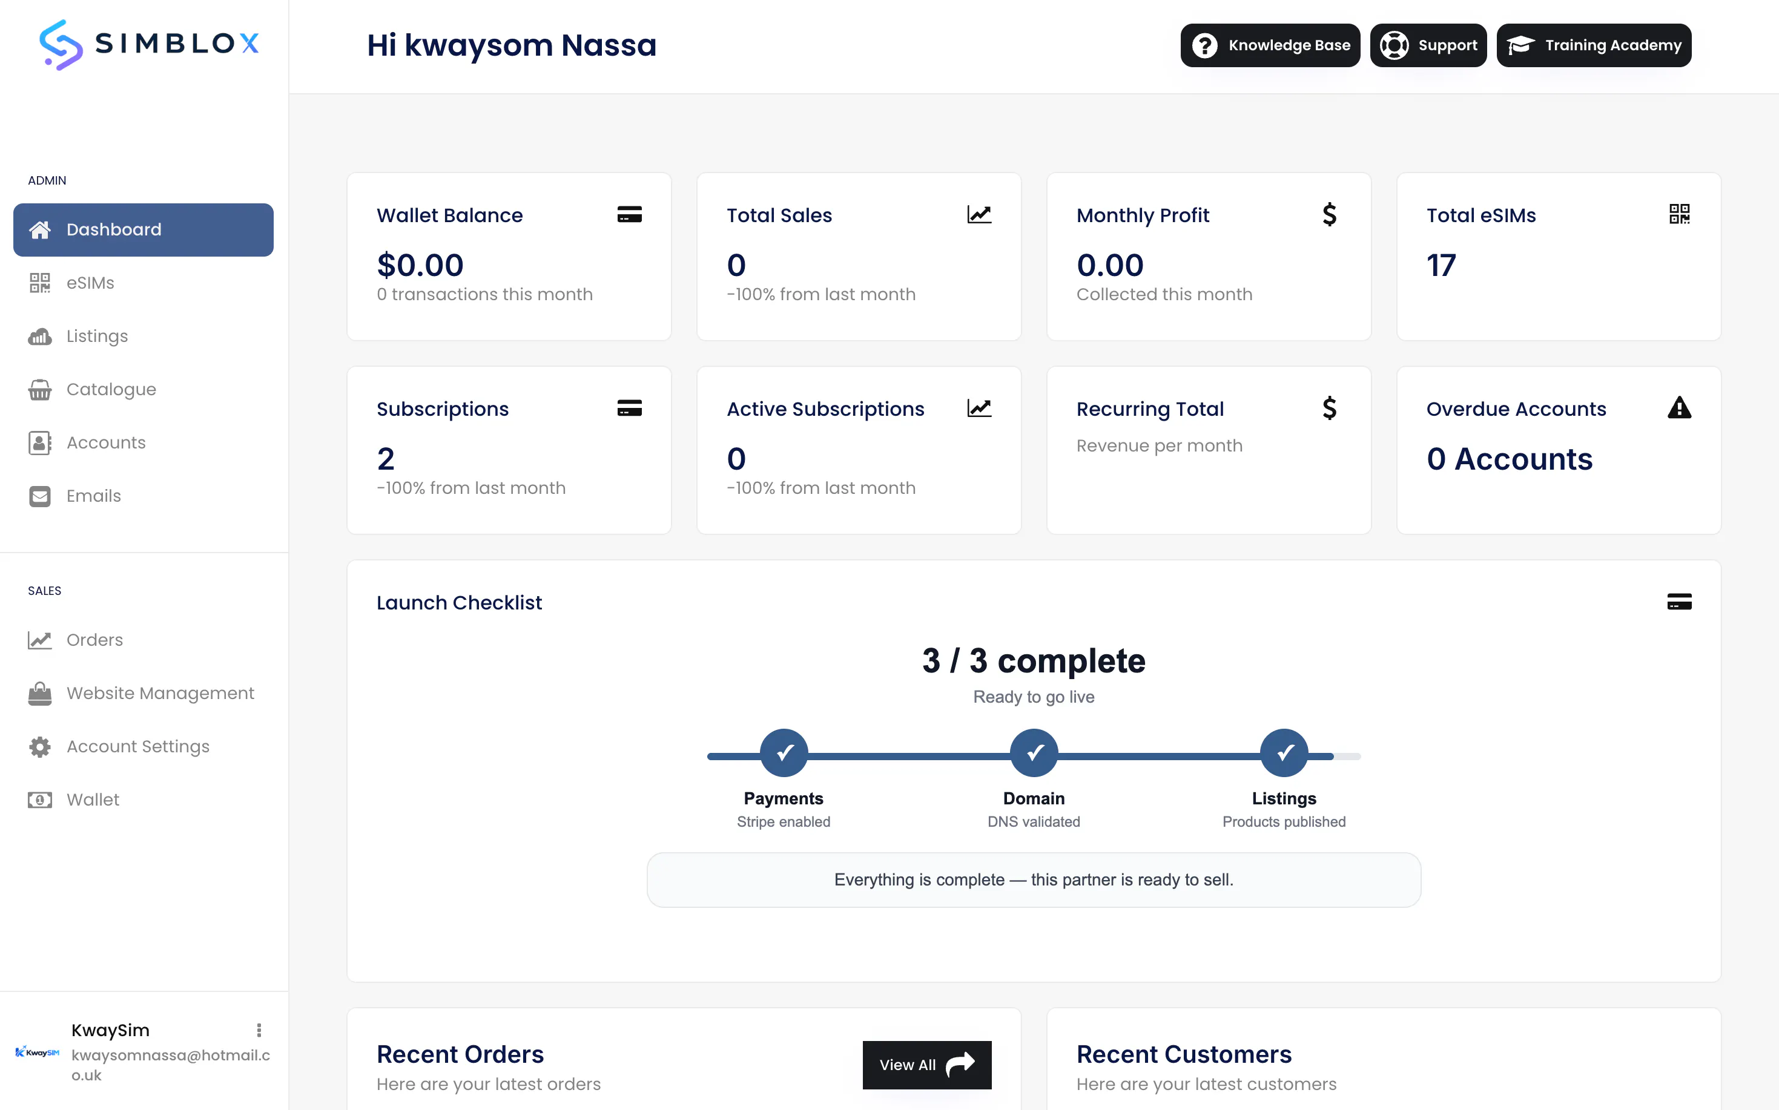Click the Total Sales chart icon
Screen dimensions: 1779x1110
click(979, 214)
